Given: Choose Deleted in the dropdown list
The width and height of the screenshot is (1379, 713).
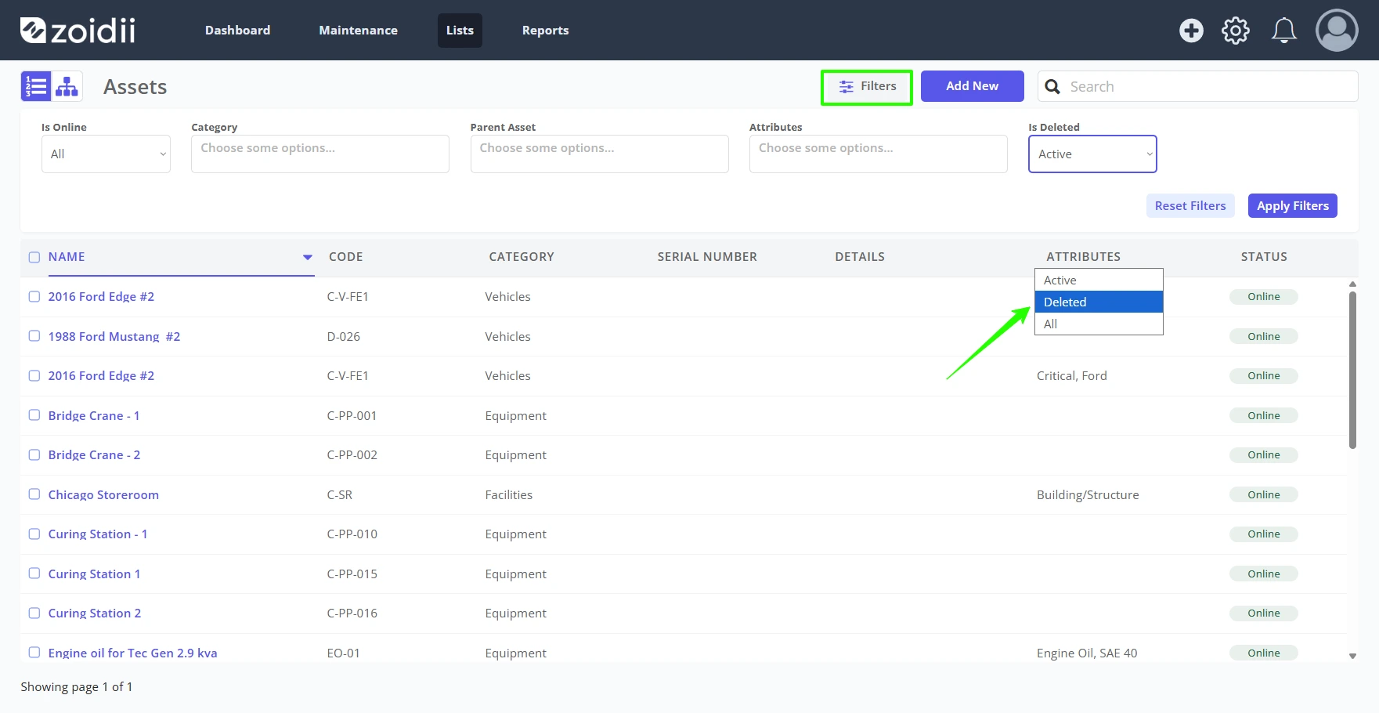Looking at the screenshot, I should pos(1099,302).
